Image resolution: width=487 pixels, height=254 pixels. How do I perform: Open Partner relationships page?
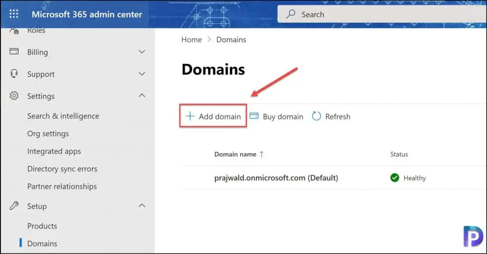click(x=62, y=186)
